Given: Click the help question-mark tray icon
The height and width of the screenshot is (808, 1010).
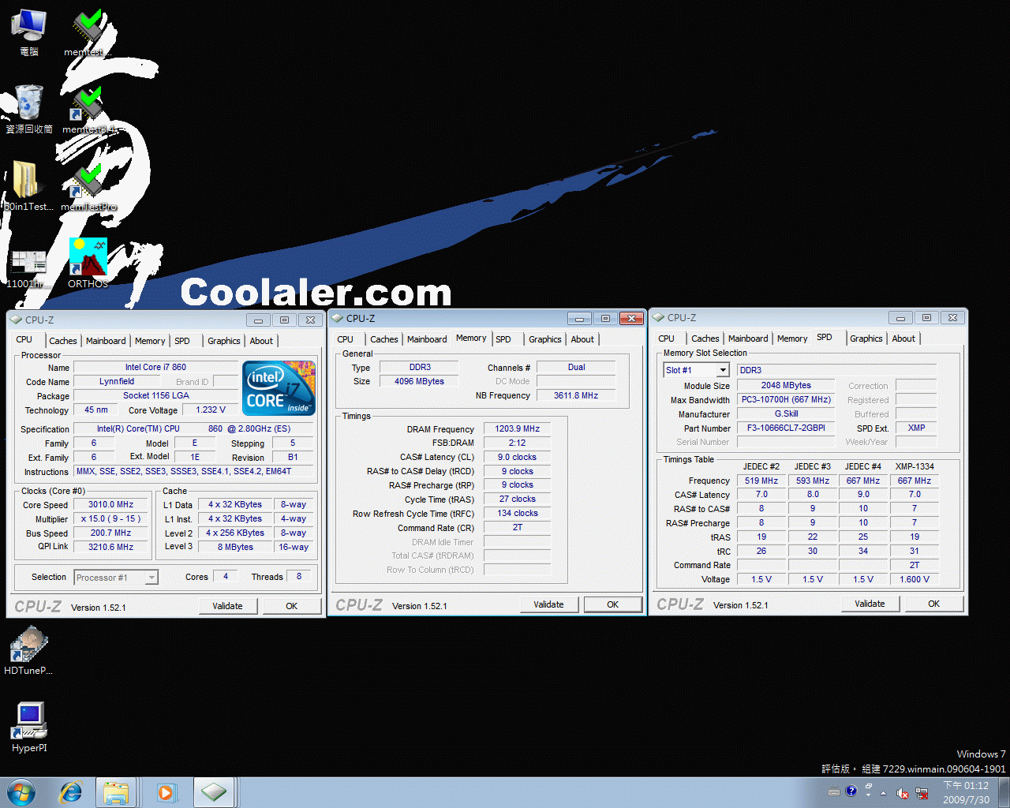Looking at the screenshot, I should click(x=851, y=791).
